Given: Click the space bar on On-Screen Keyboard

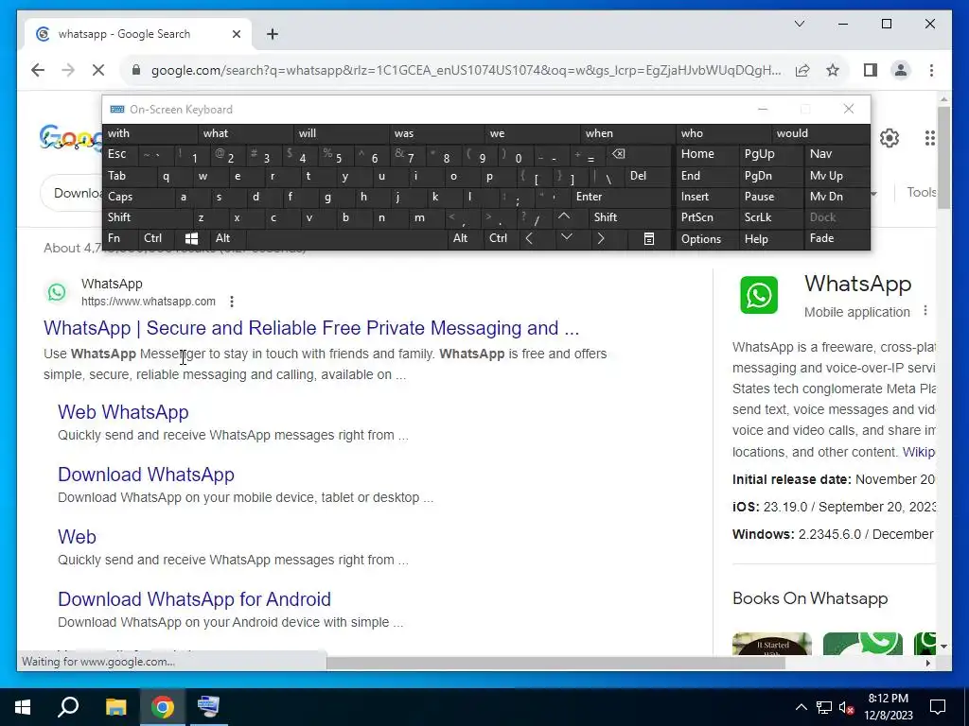Looking at the screenshot, I should 347,238.
